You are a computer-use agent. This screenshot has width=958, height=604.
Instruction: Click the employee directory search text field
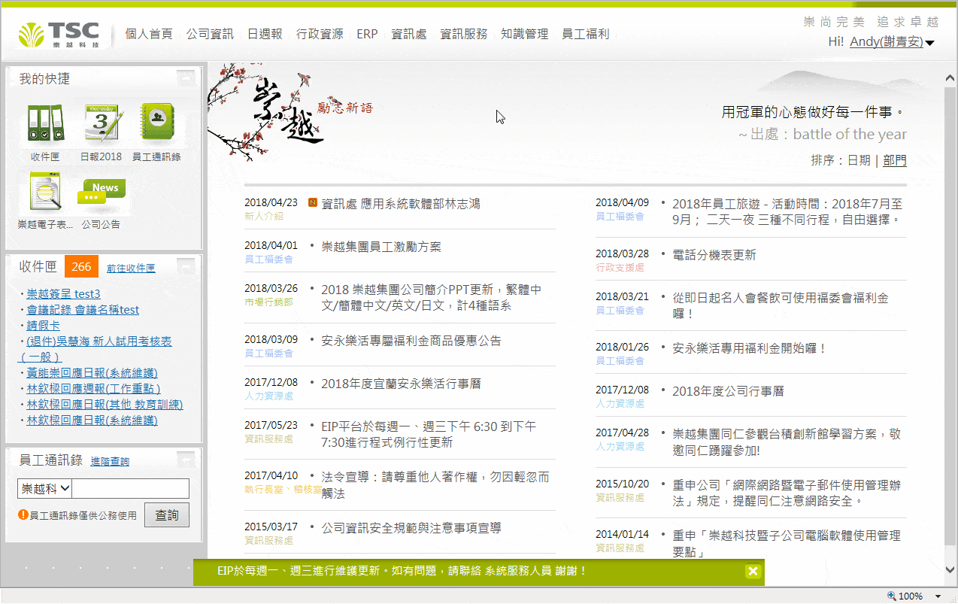tap(130, 488)
